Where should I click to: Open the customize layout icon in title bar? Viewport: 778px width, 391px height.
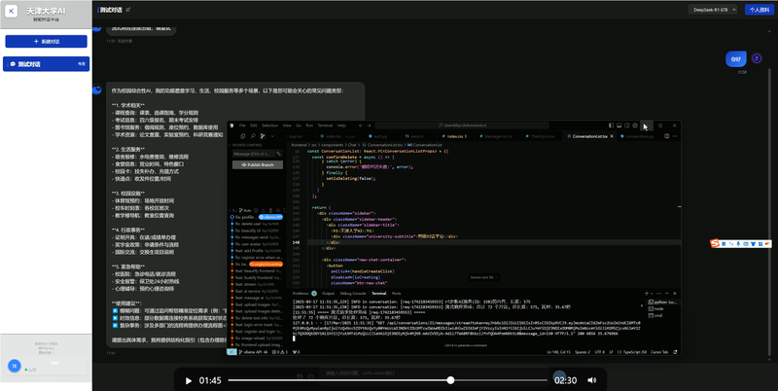[x=635, y=125]
